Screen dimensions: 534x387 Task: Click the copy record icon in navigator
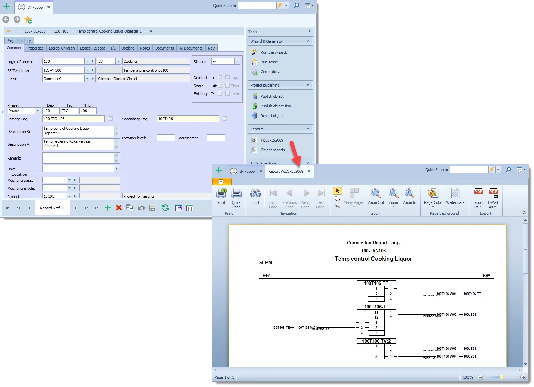130,208
